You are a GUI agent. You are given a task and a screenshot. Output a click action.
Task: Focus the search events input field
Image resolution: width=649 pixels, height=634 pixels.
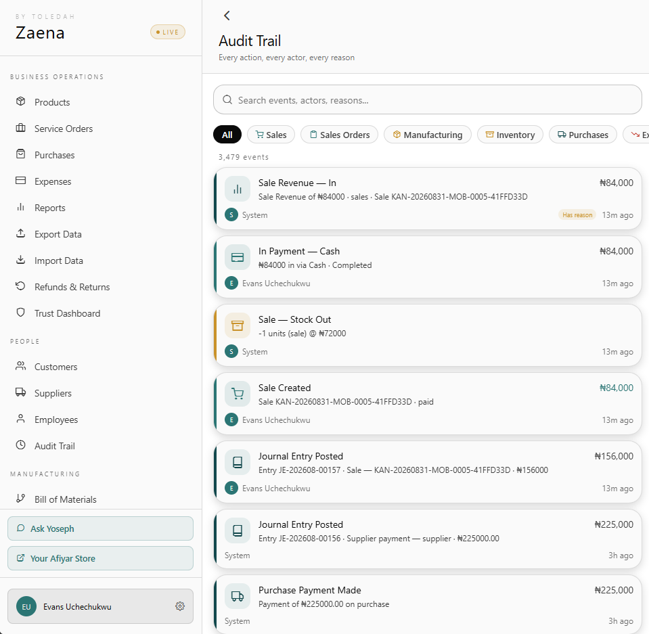click(428, 99)
